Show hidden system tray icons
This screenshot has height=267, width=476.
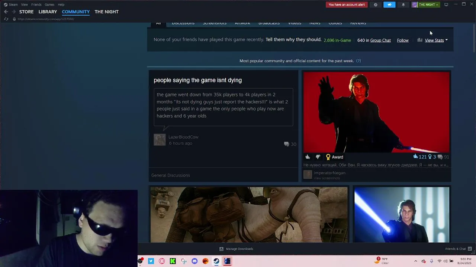(416, 261)
